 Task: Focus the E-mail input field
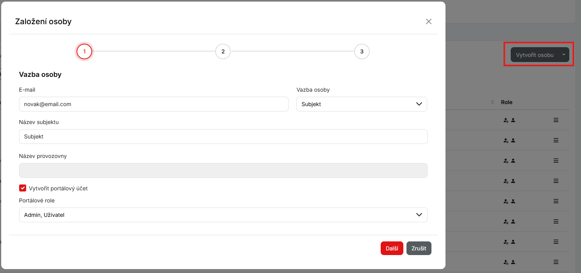click(153, 104)
